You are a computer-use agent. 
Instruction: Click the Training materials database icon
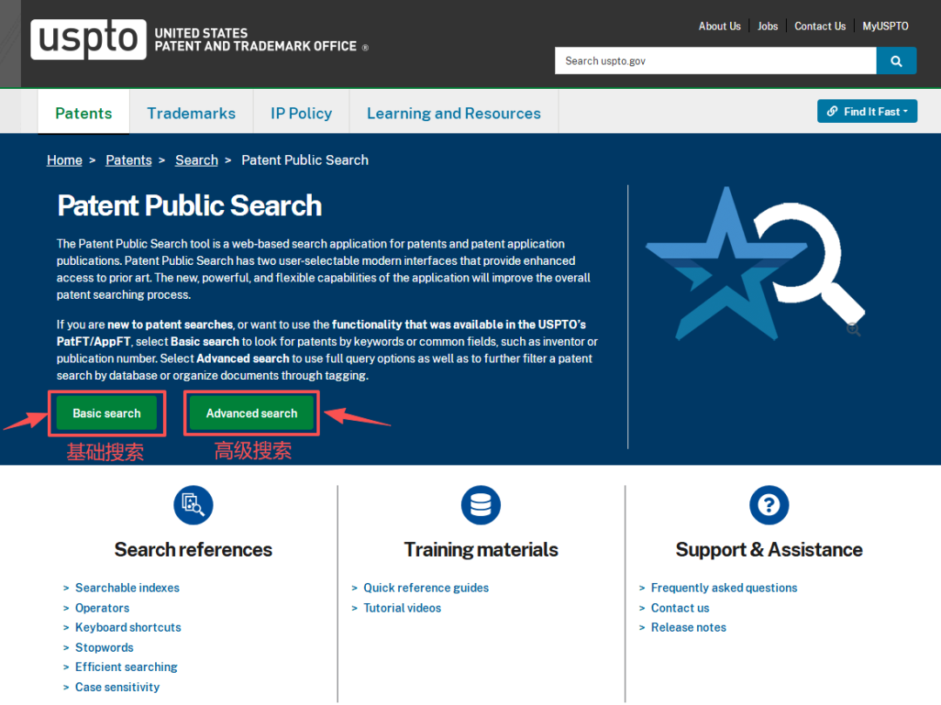(x=481, y=505)
